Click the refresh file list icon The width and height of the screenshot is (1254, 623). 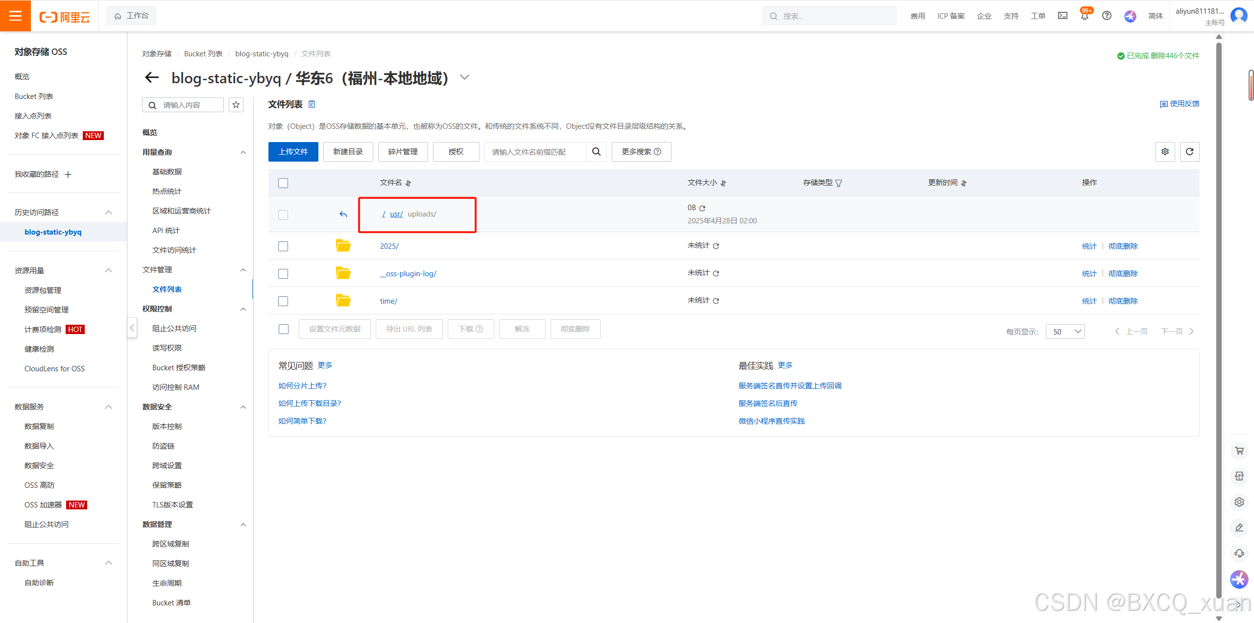click(x=1189, y=152)
